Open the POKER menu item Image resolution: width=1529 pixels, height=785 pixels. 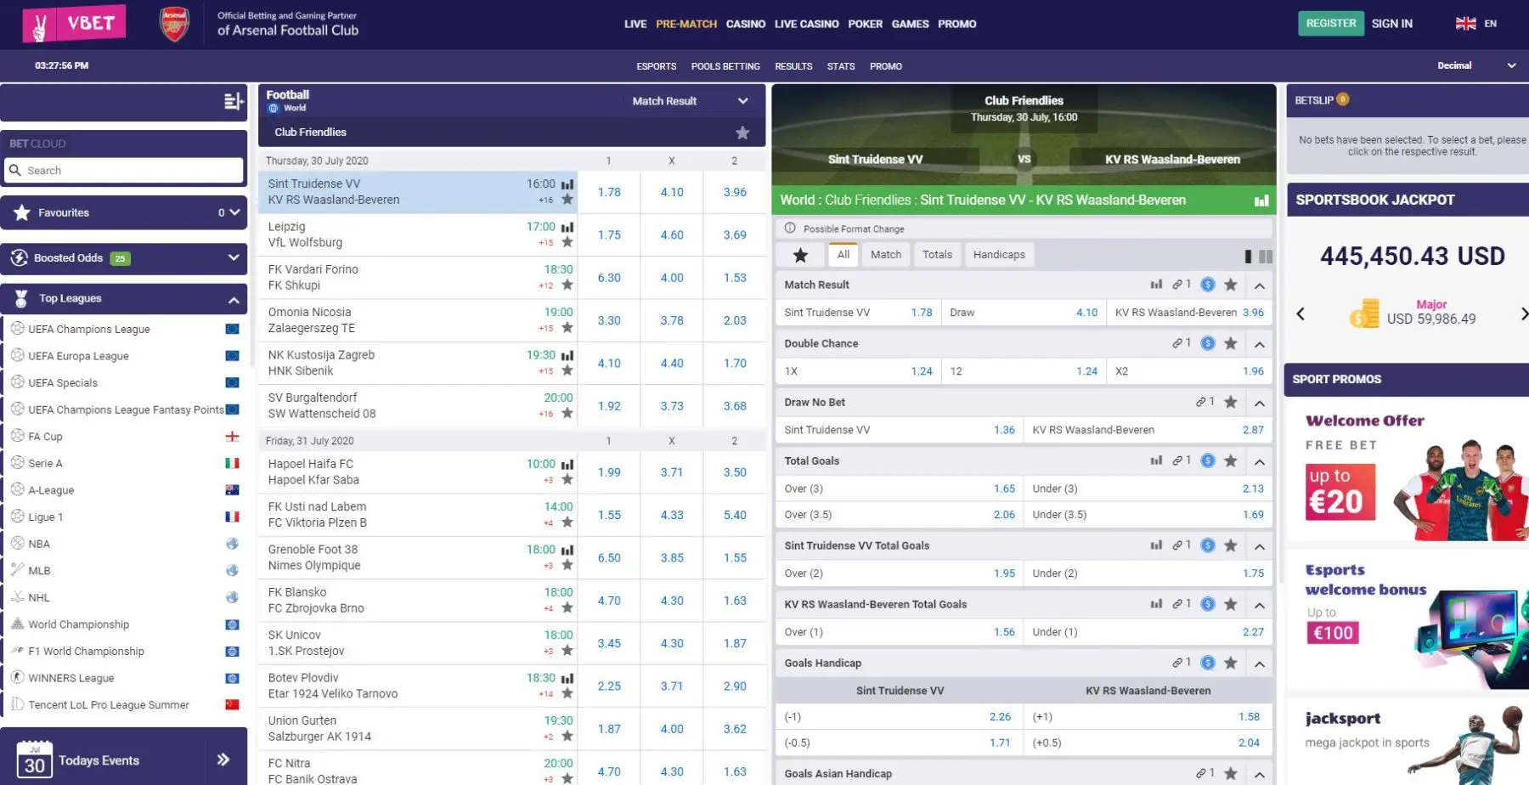(x=865, y=24)
